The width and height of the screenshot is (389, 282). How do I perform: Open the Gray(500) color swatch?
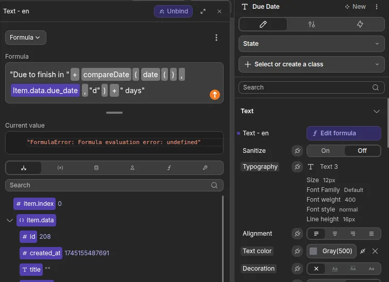331,251
